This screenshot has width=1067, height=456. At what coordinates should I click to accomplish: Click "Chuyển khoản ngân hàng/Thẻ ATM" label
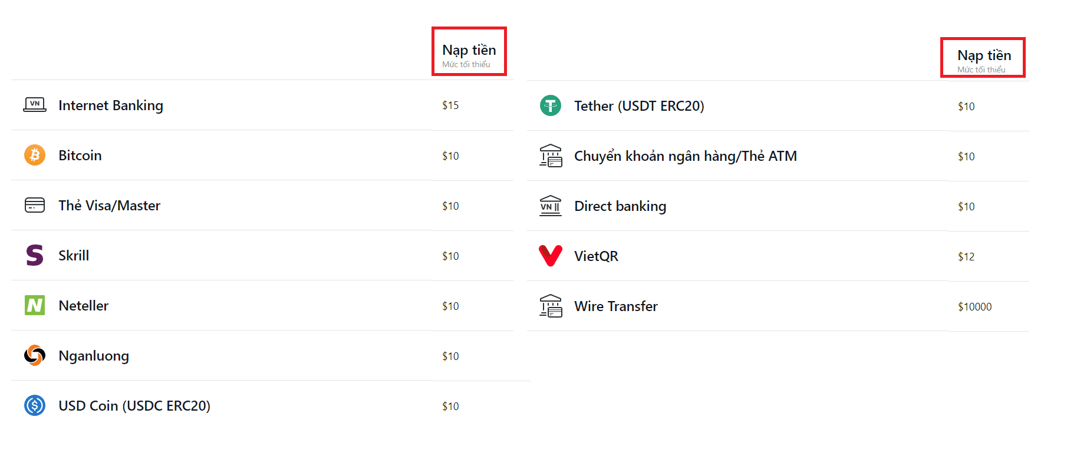click(686, 156)
